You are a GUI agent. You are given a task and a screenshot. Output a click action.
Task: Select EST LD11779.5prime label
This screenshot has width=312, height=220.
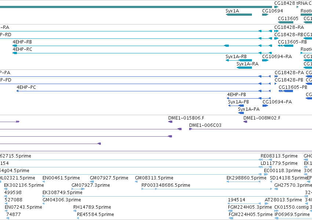pos(279,163)
